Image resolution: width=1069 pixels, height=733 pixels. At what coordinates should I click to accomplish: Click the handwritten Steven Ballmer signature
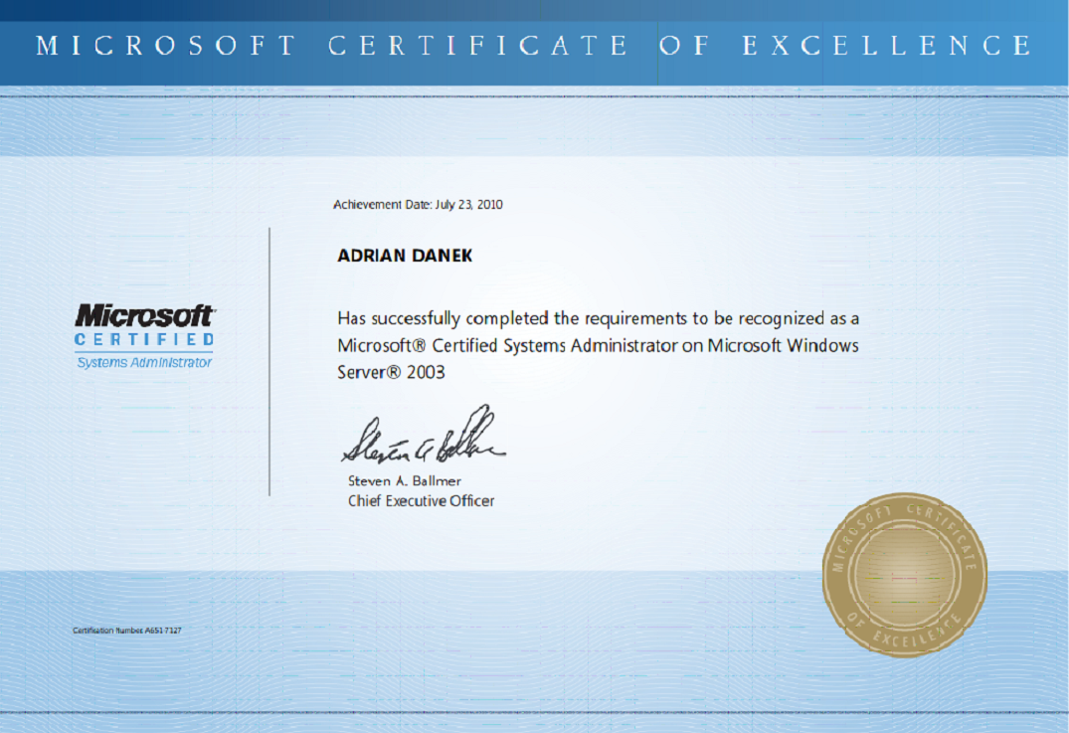[x=424, y=438]
